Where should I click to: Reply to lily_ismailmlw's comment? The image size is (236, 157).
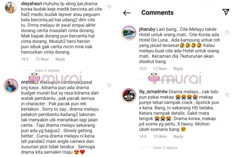pyautogui.click(x=178, y=137)
